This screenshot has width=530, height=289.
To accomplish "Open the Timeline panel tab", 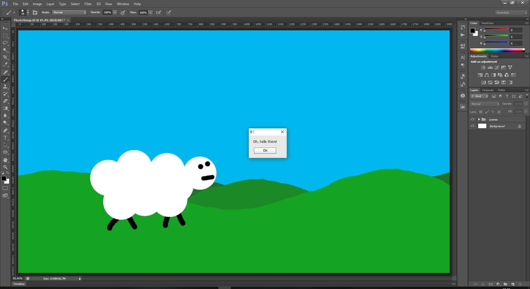I will pos(19,284).
